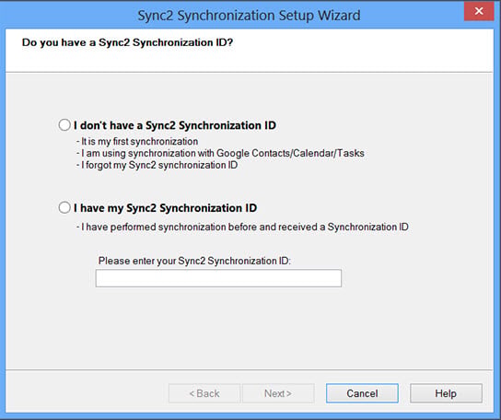Click the disabled Back button
Viewport: 501px width, 420px height.
coord(204,393)
